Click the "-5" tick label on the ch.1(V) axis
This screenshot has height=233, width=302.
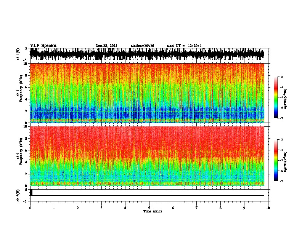click(x=26, y=60)
